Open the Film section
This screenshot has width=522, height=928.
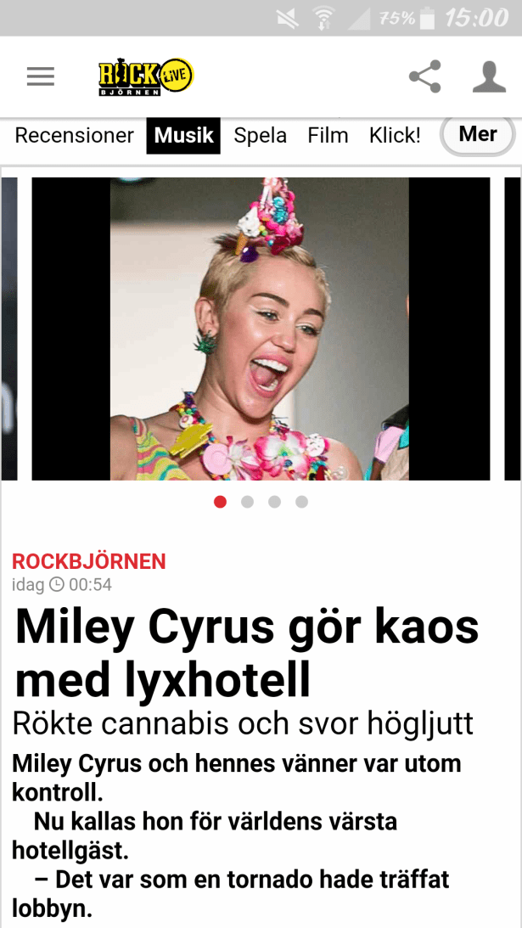(x=328, y=136)
